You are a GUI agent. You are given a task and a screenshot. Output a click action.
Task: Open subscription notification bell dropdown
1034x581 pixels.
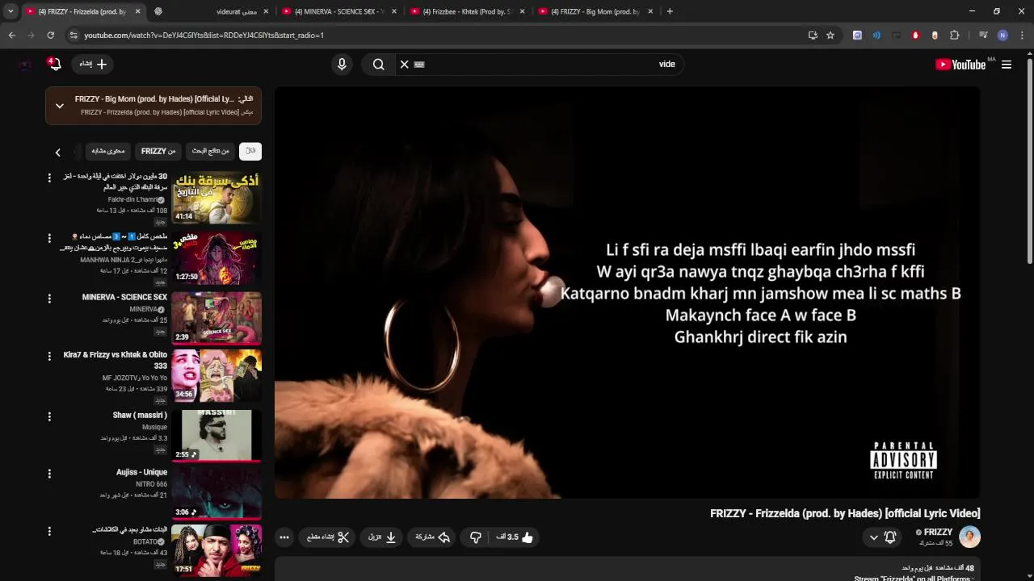click(882, 537)
